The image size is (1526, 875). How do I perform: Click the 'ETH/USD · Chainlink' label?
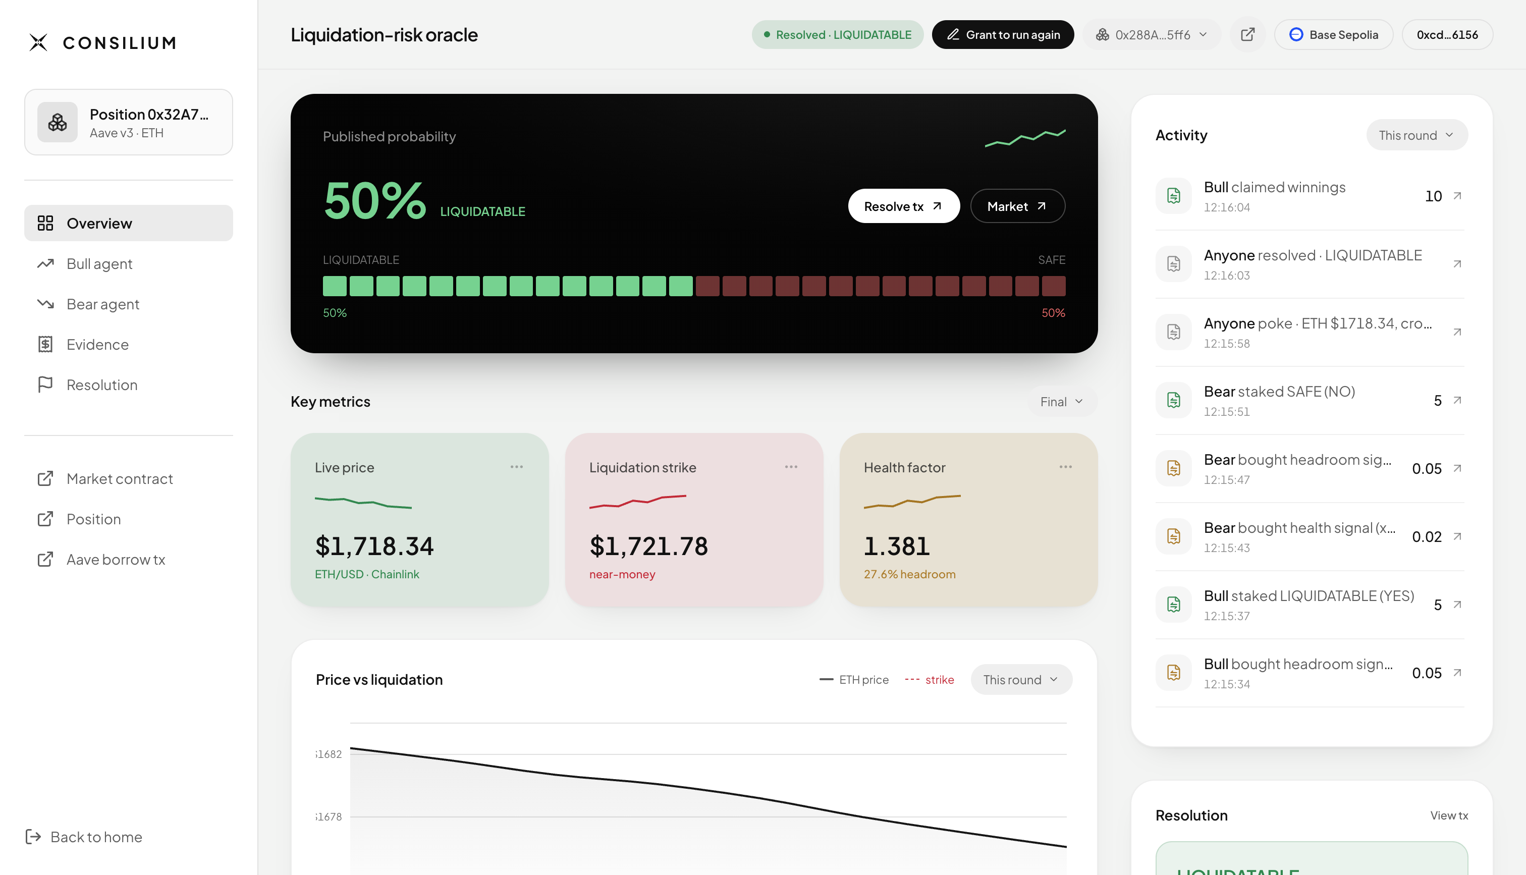point(367,574)
